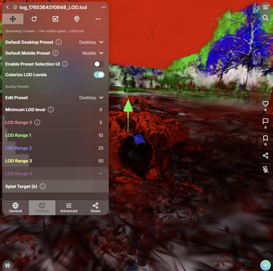Open the comments speech bubble
Image resolution: width=273 pixels, height=271 pixels.
pyautogui.click(x=265, y=121)
